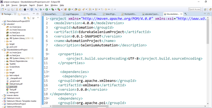Click the Back navigation arrow icon
The height and width of the screenshot is (108, 212).
pos(106,9)
